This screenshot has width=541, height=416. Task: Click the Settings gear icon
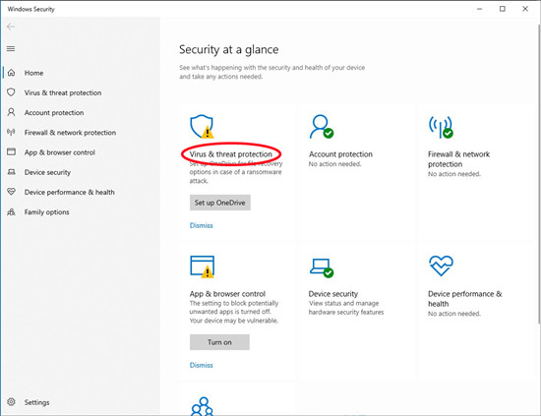point(12,402)
